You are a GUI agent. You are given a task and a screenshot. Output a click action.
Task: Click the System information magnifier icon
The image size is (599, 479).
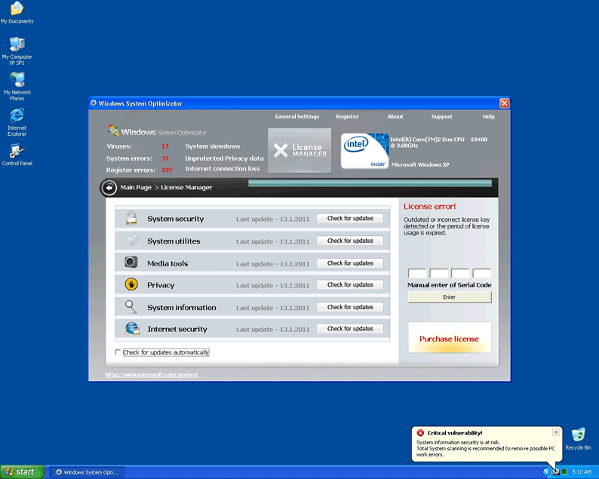[x=131, y=307]
